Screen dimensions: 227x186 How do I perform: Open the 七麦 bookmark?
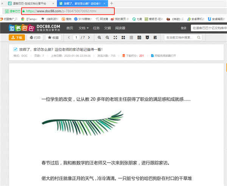click(137, 19)
